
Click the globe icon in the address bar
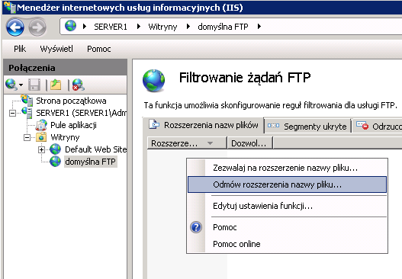[x=70, y=26]
